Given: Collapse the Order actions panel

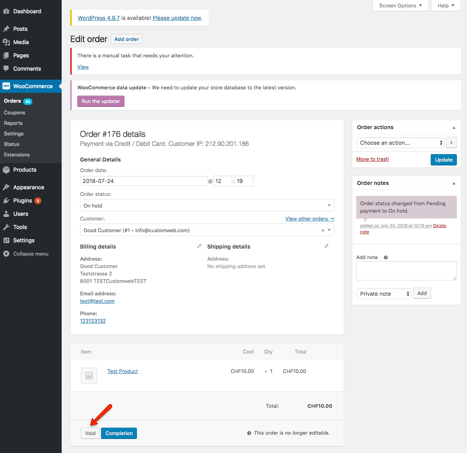Looking at the screenshot, I should (x=454, y=127).
